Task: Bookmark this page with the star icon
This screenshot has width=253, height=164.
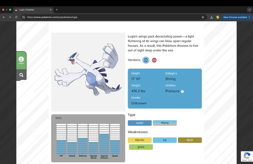Action: point(203,17)
